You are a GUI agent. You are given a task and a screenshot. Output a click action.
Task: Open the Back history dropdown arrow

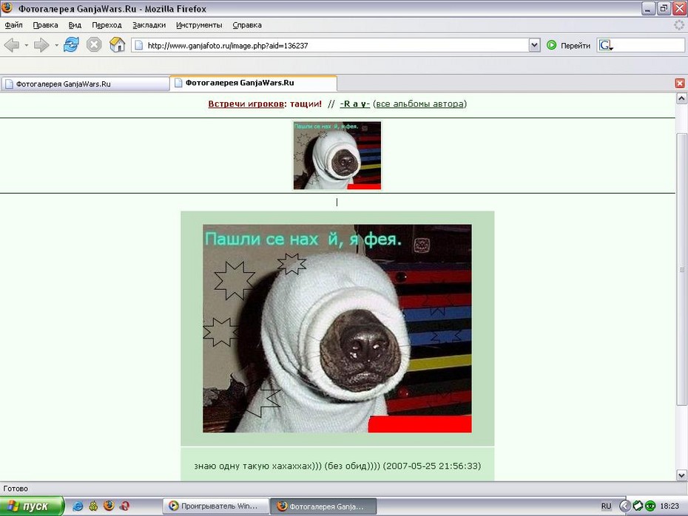click(27, 45)
